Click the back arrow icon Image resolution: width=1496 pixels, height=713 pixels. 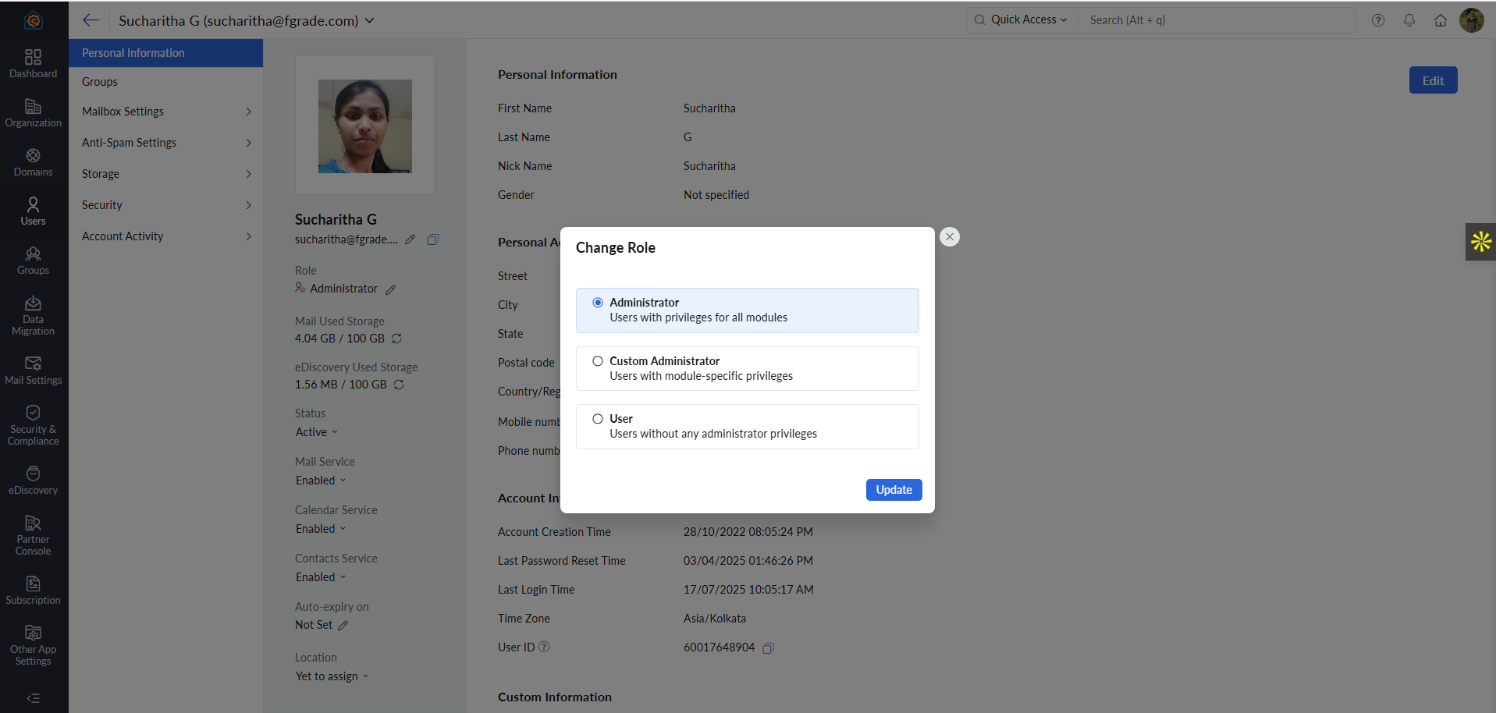tap(91, 20)
